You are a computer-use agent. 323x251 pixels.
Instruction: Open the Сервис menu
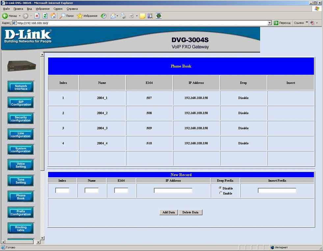[58, 9]
